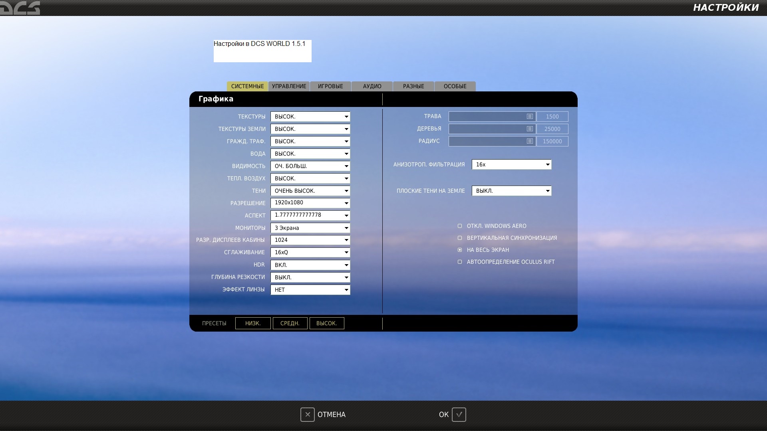Confirm settings with the OK label

(443, 415)
